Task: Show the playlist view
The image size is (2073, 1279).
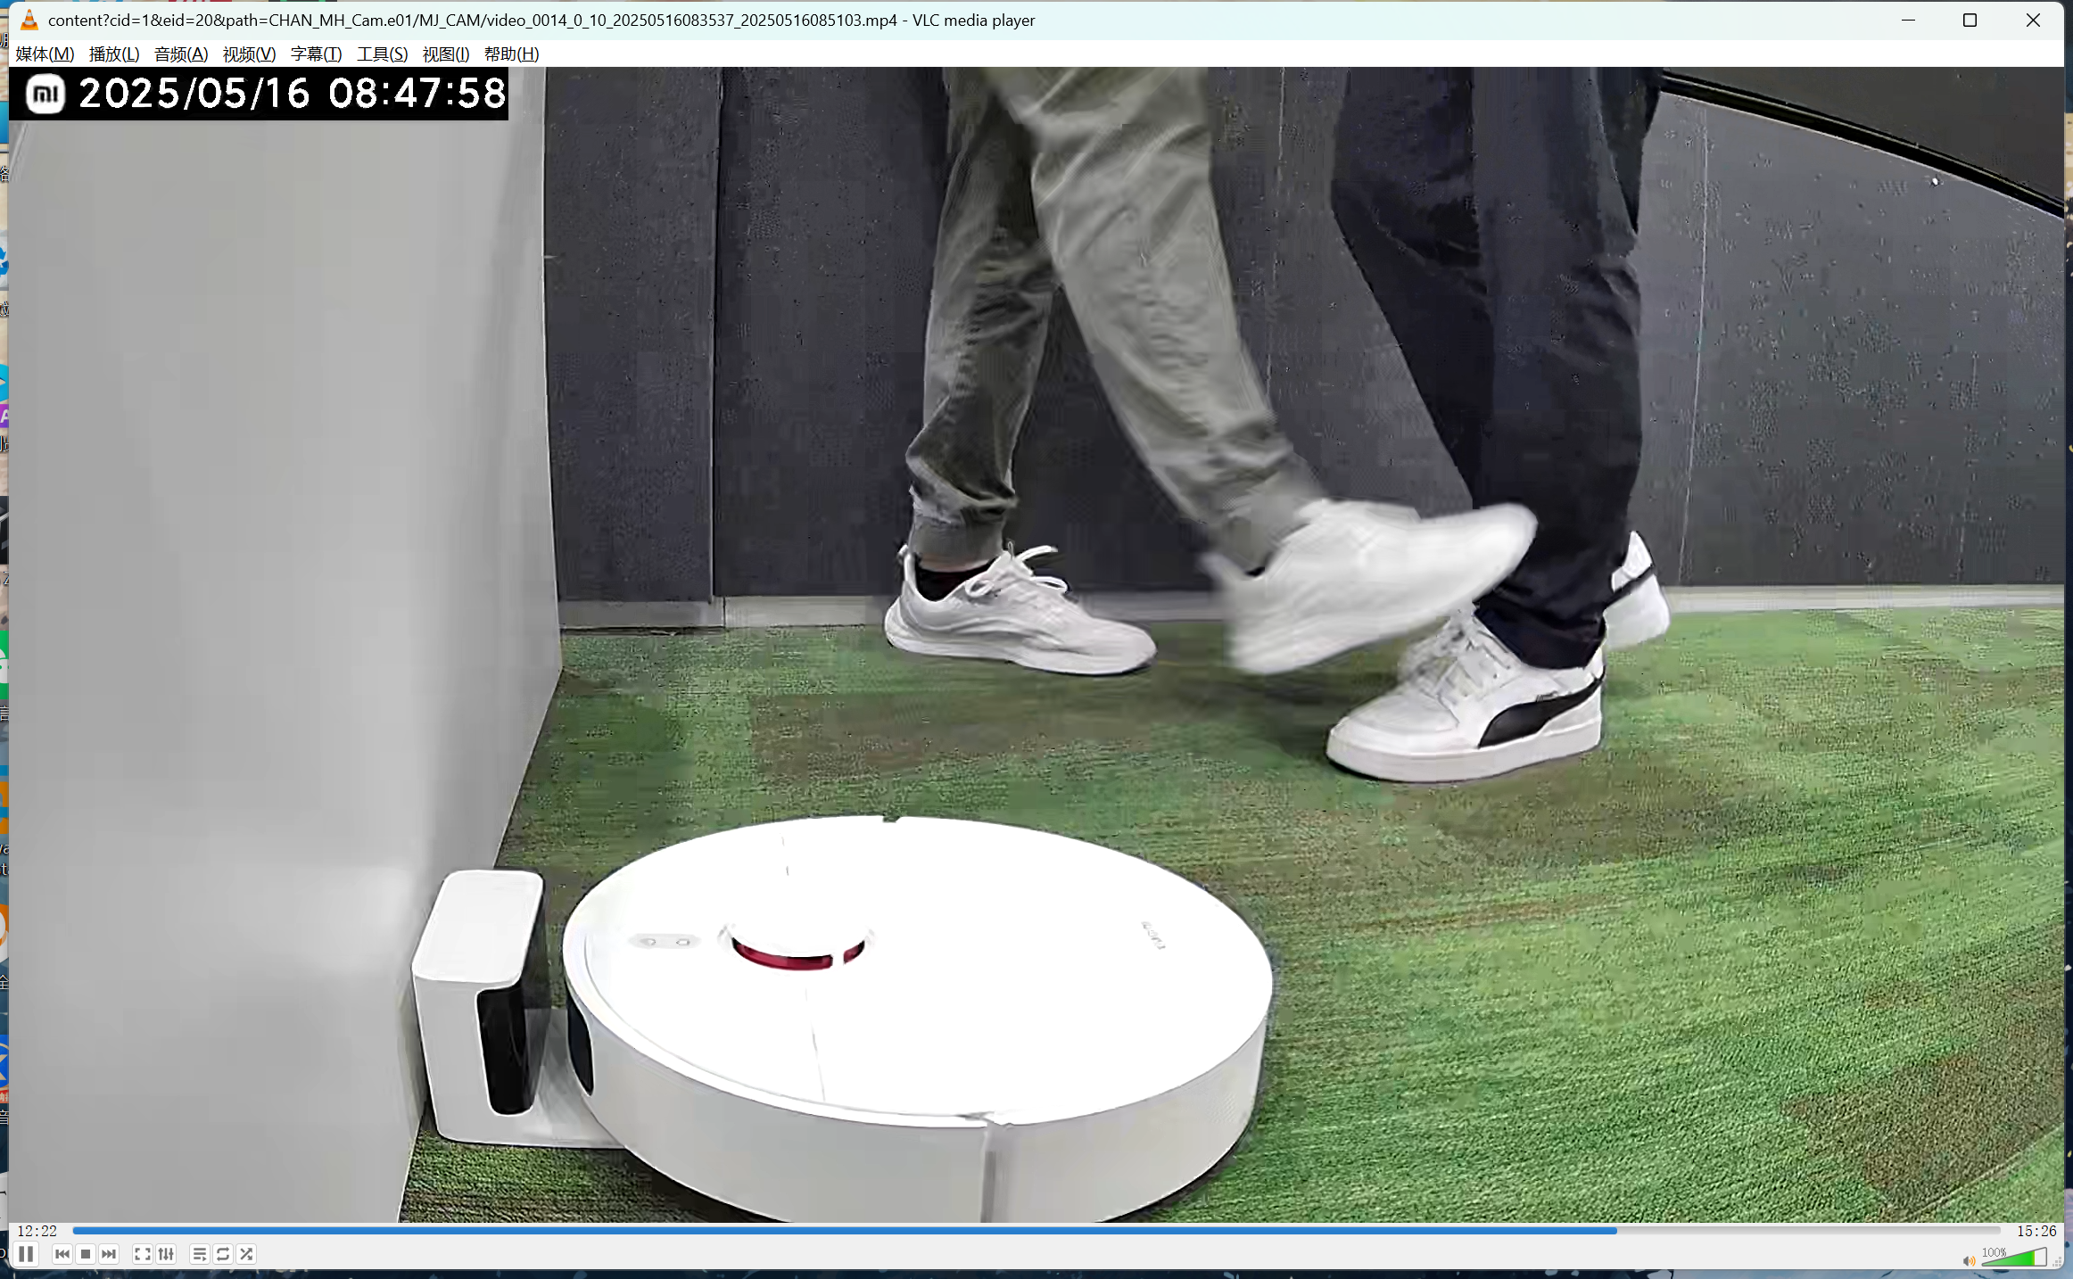Action: [x=200, y=1254]
